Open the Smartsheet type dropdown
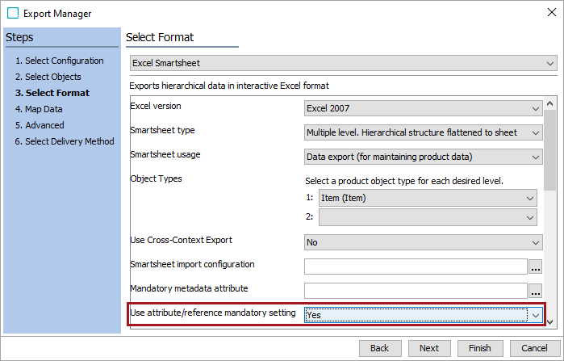This screenshot has width=564, height=361. [x=423, y=132]
